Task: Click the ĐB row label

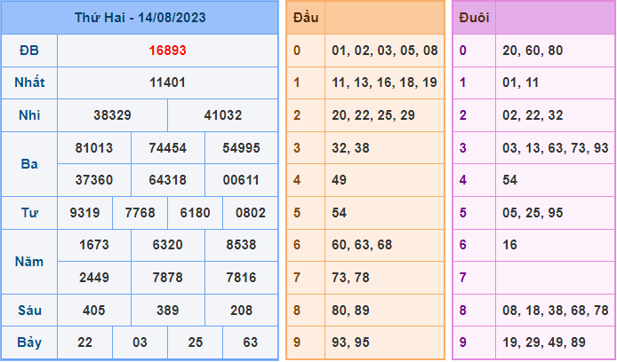Action: pos(29,51)
